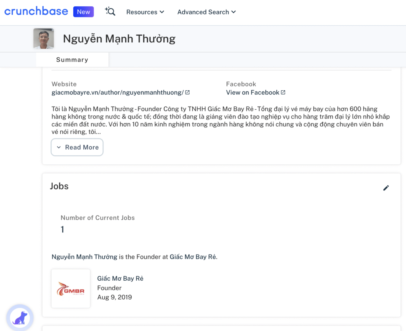Open Giấc Mơ Bay Rẻ job entry title
Viewport: 406px width, 331px height.
120,278
